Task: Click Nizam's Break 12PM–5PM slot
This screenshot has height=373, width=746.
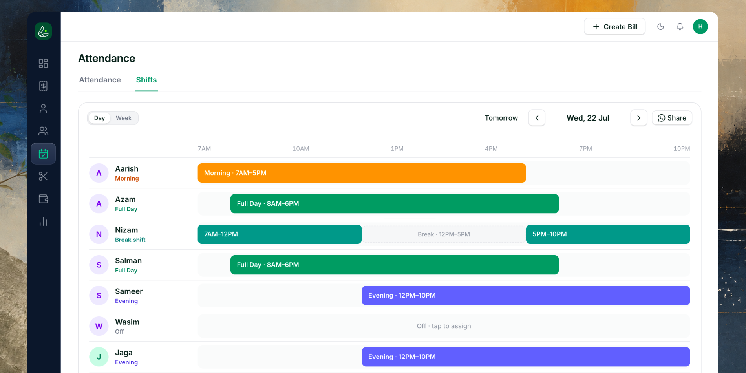Action: [x=444, y=234]
